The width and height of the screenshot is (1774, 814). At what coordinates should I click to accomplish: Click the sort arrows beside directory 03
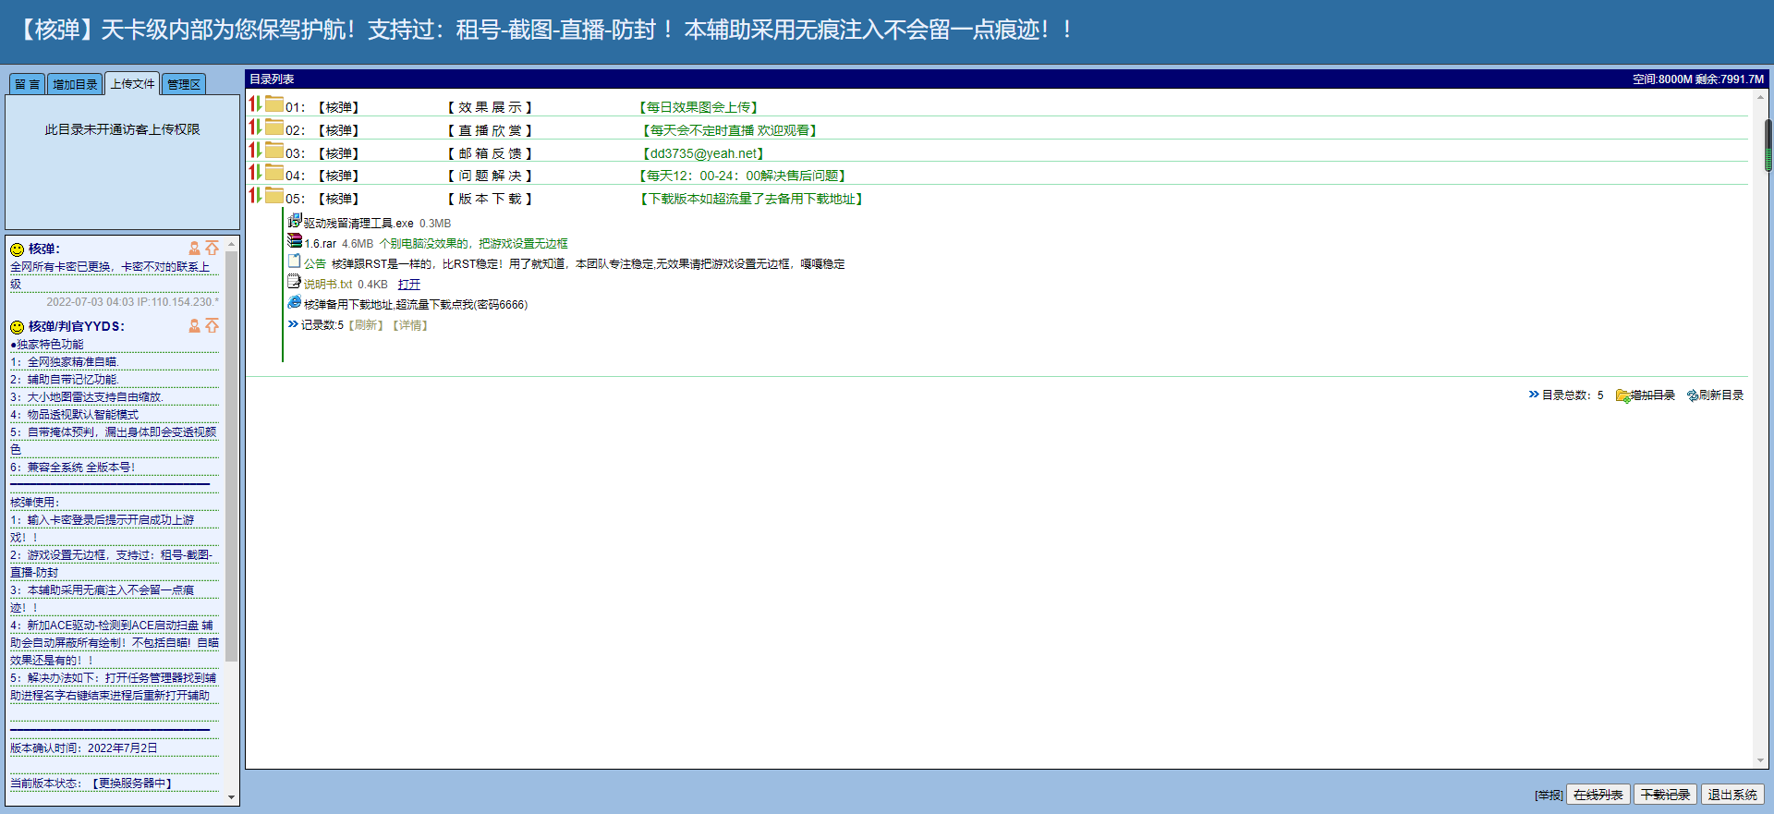click(x=255, y=151)
